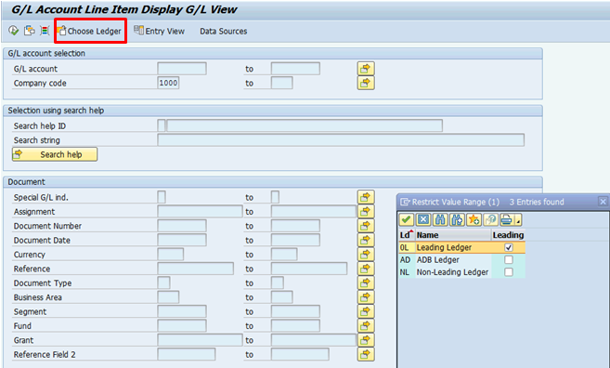Toggle Leading checkbox for ADB Ledger row
610x368 pixels.
tap(509, 260)
